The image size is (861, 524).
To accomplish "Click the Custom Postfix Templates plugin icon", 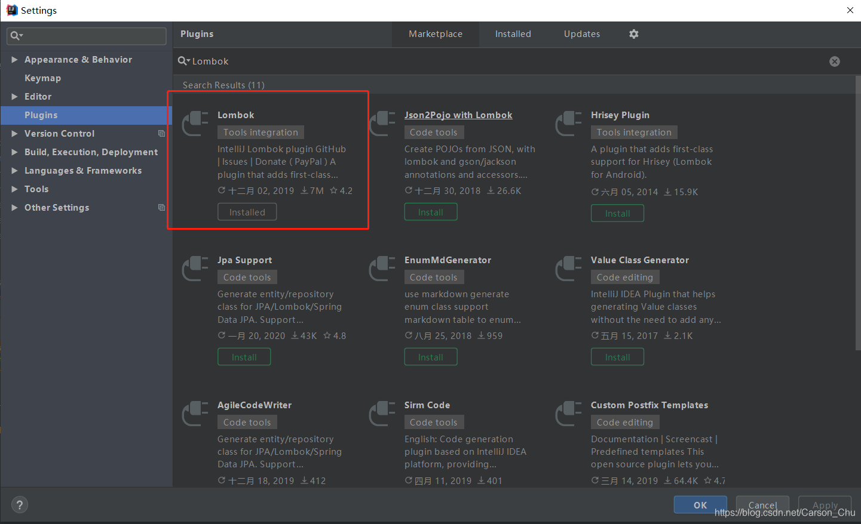I will (x=569, y=414).
